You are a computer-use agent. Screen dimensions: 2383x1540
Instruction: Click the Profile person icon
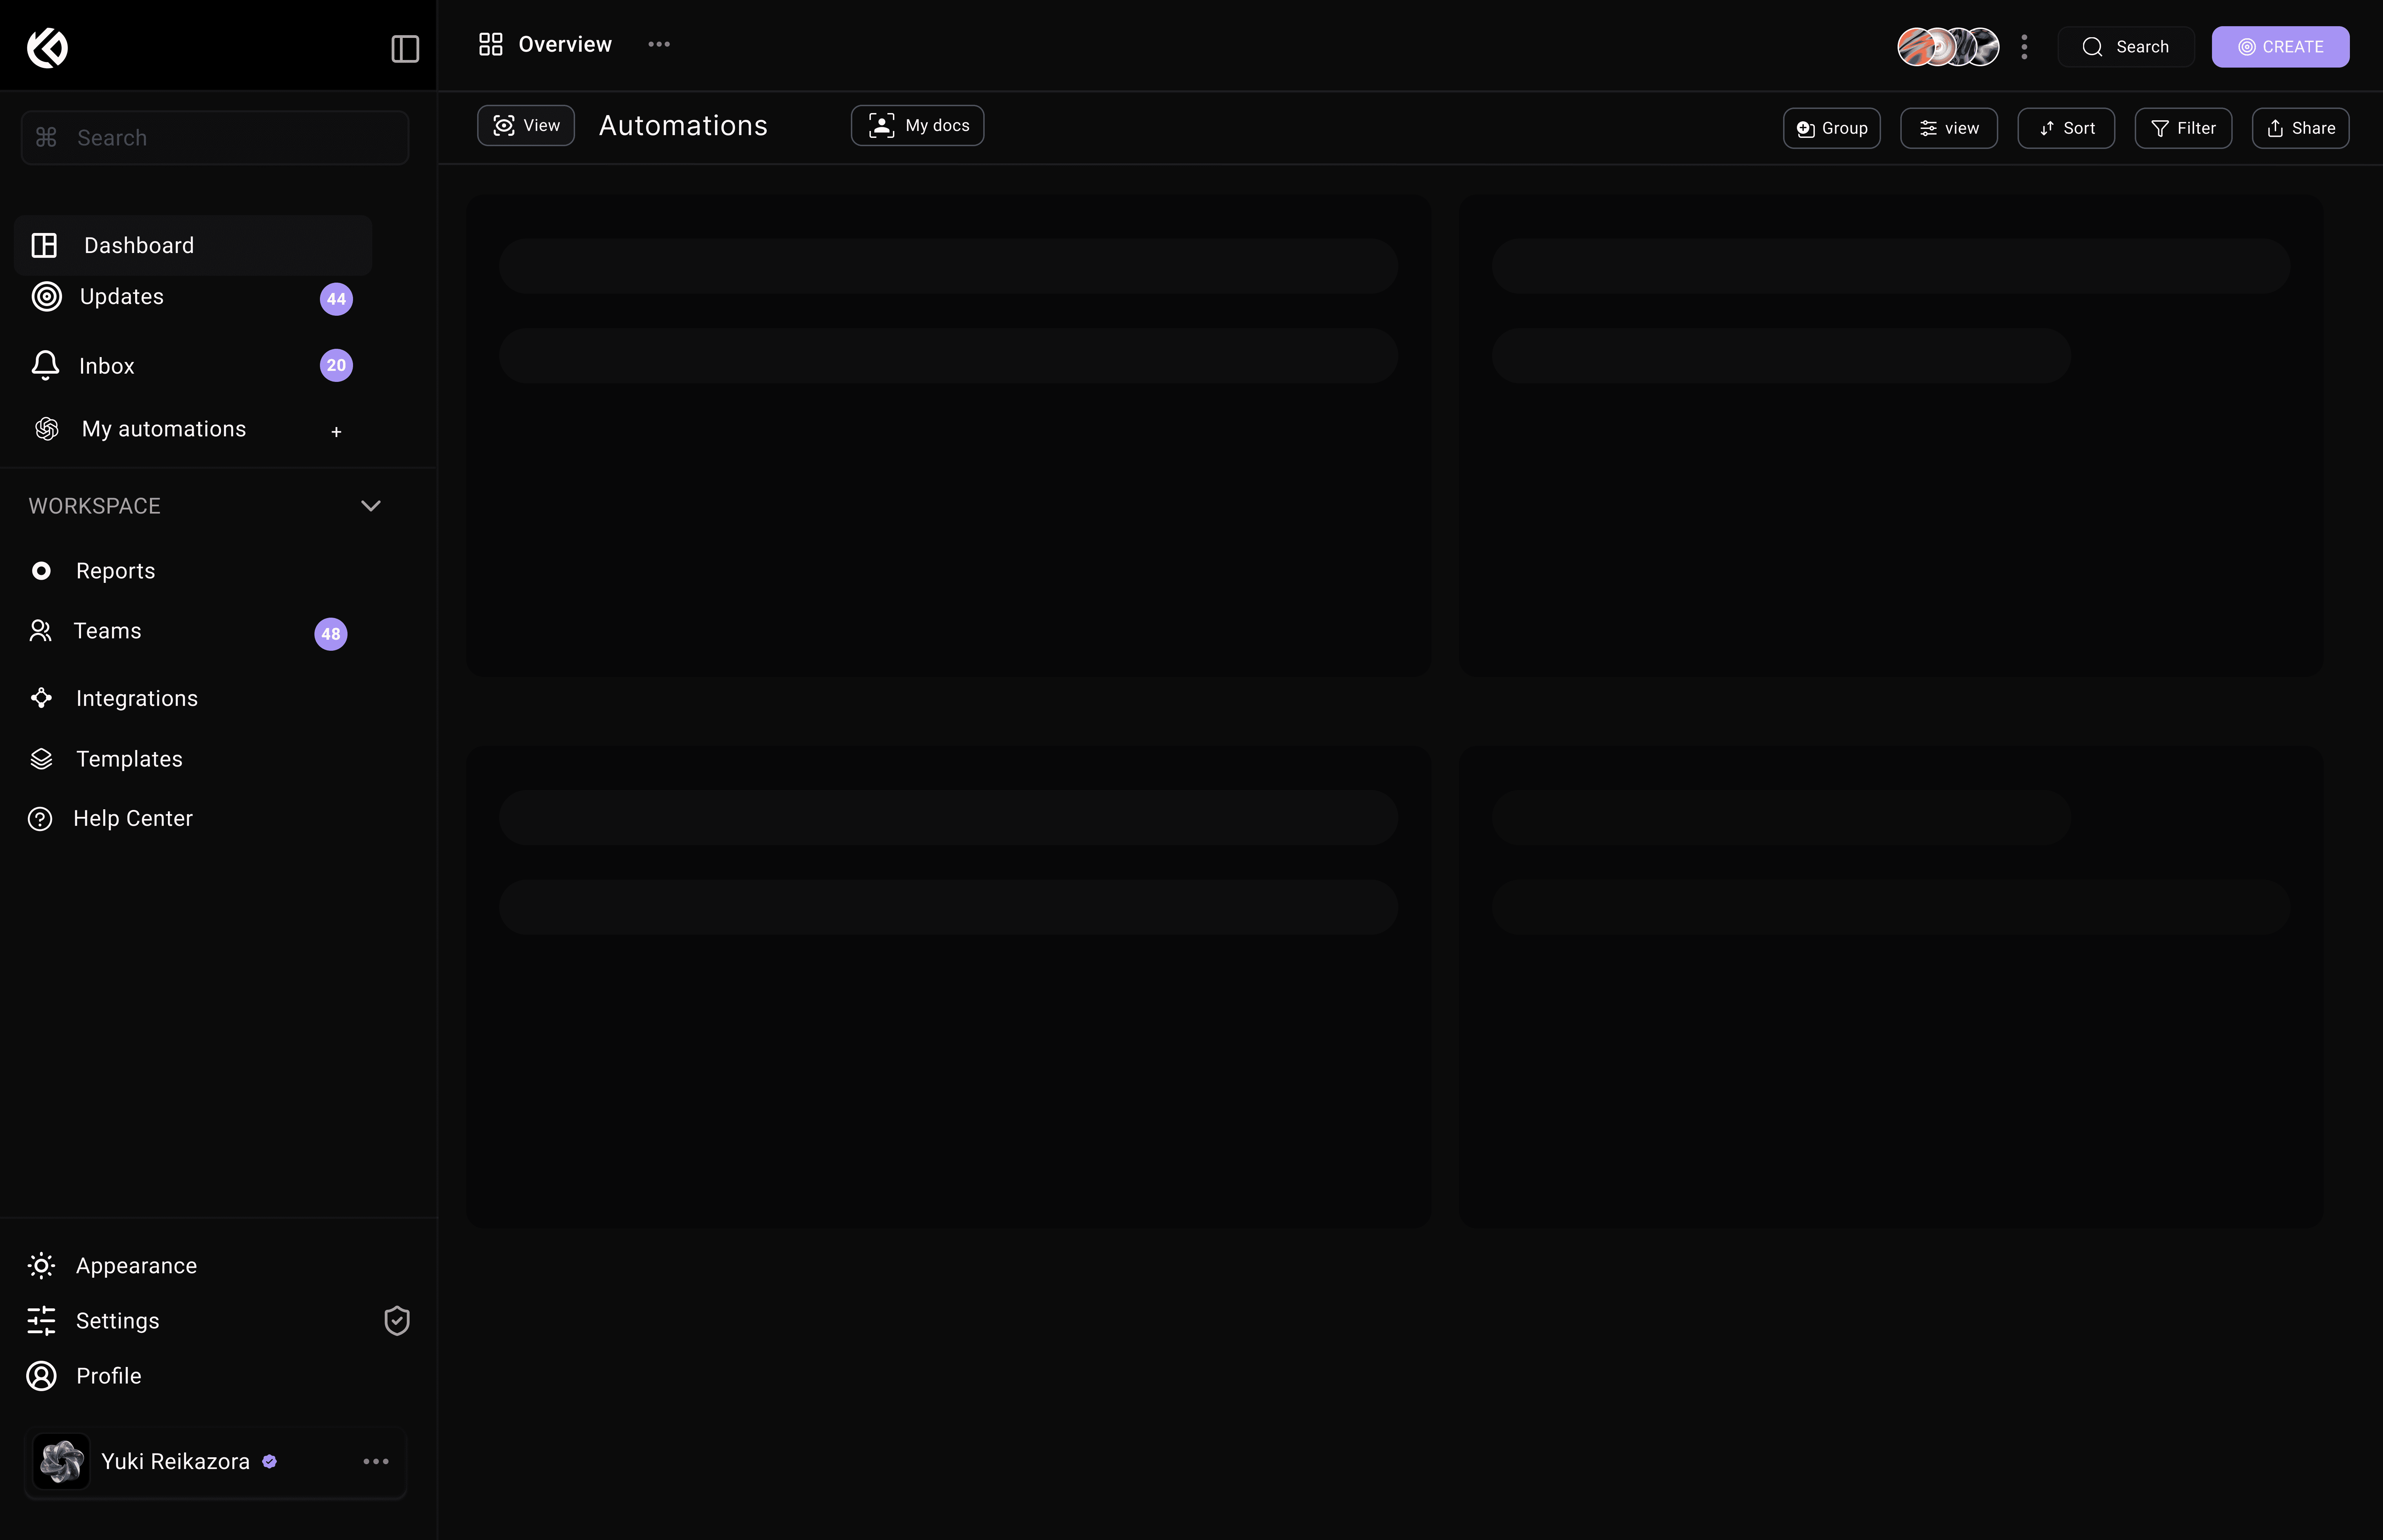coord(41,1376)
